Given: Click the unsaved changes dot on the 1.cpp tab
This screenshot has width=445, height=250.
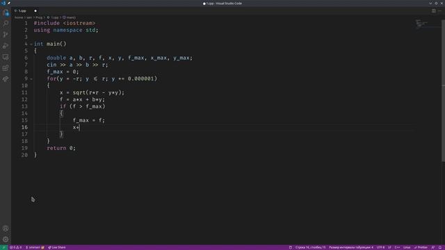Looking at the screenshot, I should click(x=35, y=11).
